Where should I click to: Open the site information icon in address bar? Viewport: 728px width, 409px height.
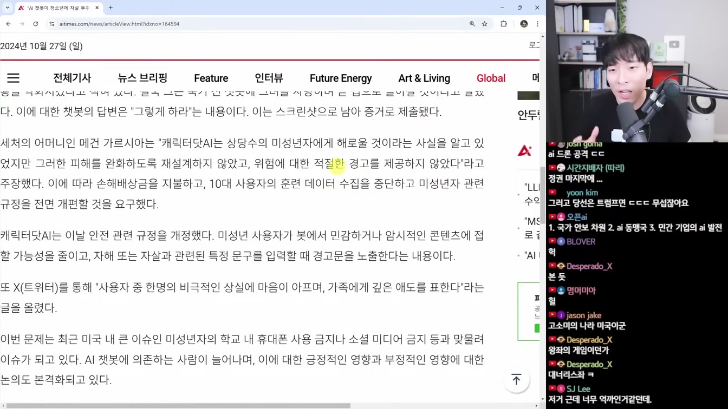[x=52, y=24]
